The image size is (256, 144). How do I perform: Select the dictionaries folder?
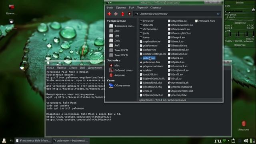[x=149, y=29]
